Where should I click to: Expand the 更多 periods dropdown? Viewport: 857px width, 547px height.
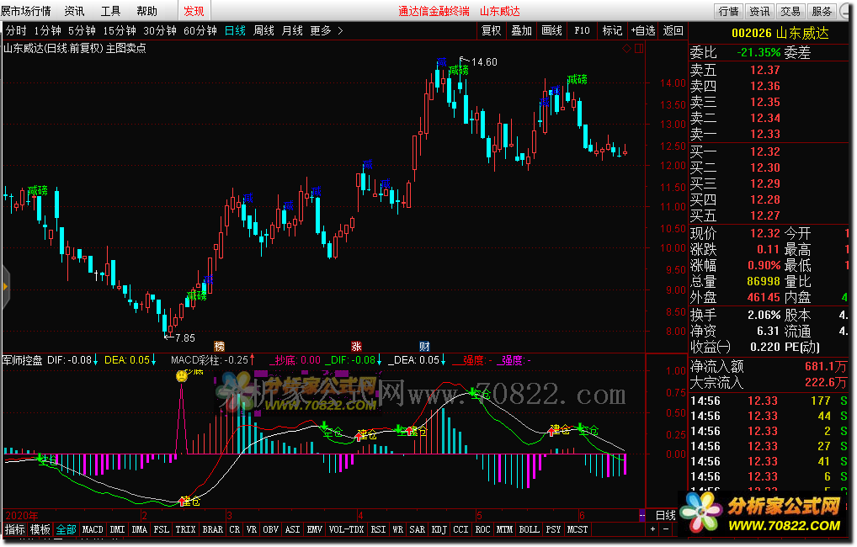tap(327, 30)
